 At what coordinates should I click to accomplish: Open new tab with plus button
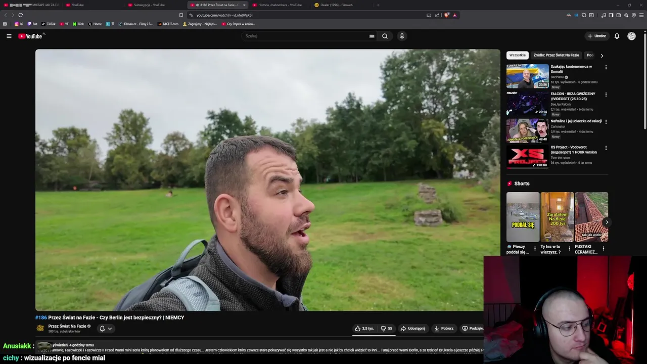378,5
